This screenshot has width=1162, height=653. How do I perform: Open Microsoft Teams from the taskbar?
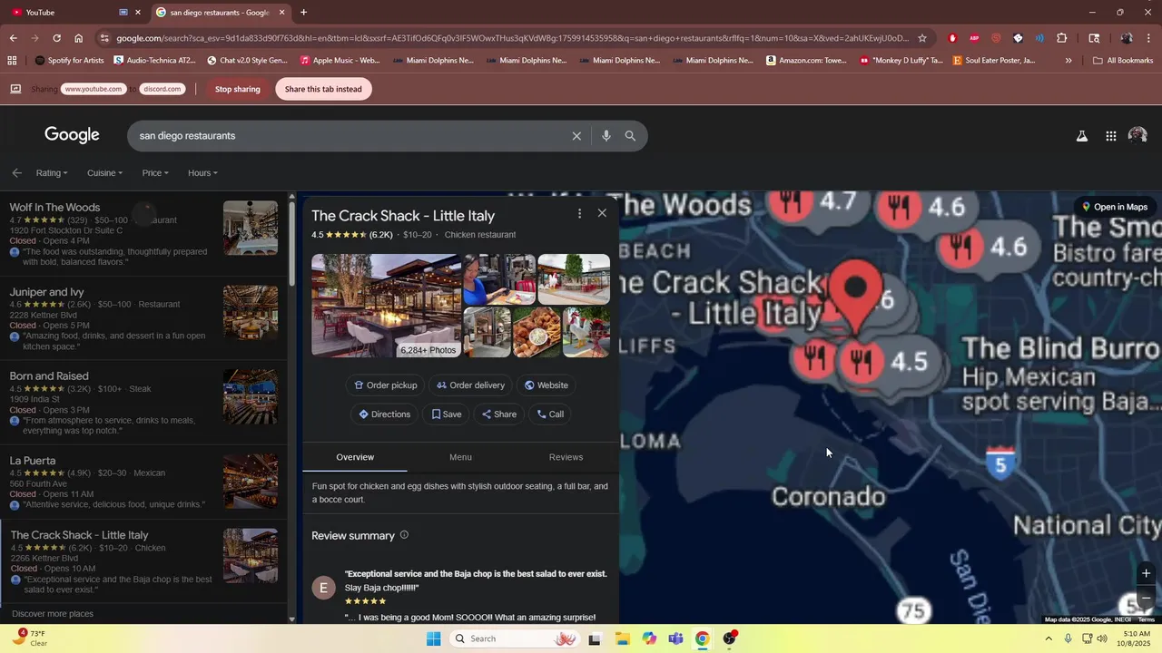pyautogui.click(x=675, y=638)
